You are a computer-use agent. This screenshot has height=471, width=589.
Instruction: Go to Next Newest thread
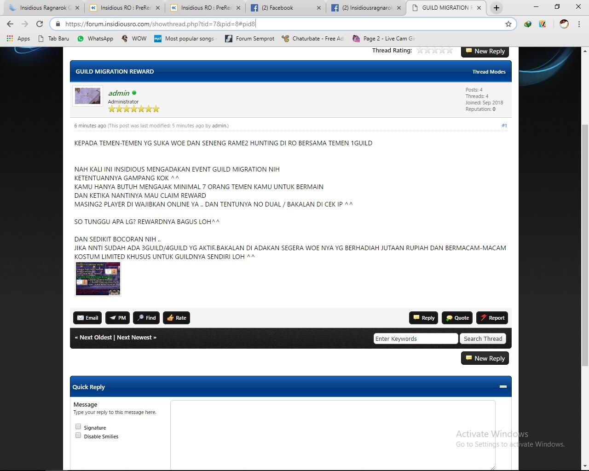134,337
